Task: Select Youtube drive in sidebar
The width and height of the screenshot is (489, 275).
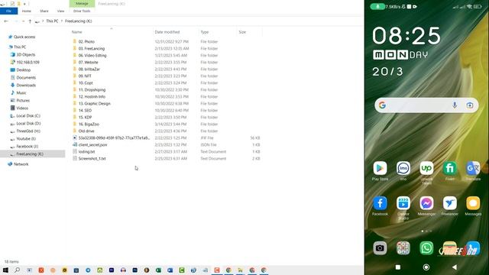Action: coord(26,138)
